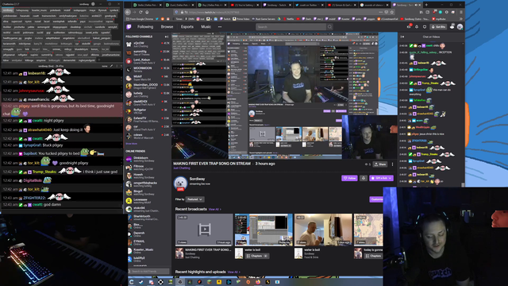This screenshot has height=286, width=508.
Task: Select summit1g in followed channels
Action: tap(148, 52)
